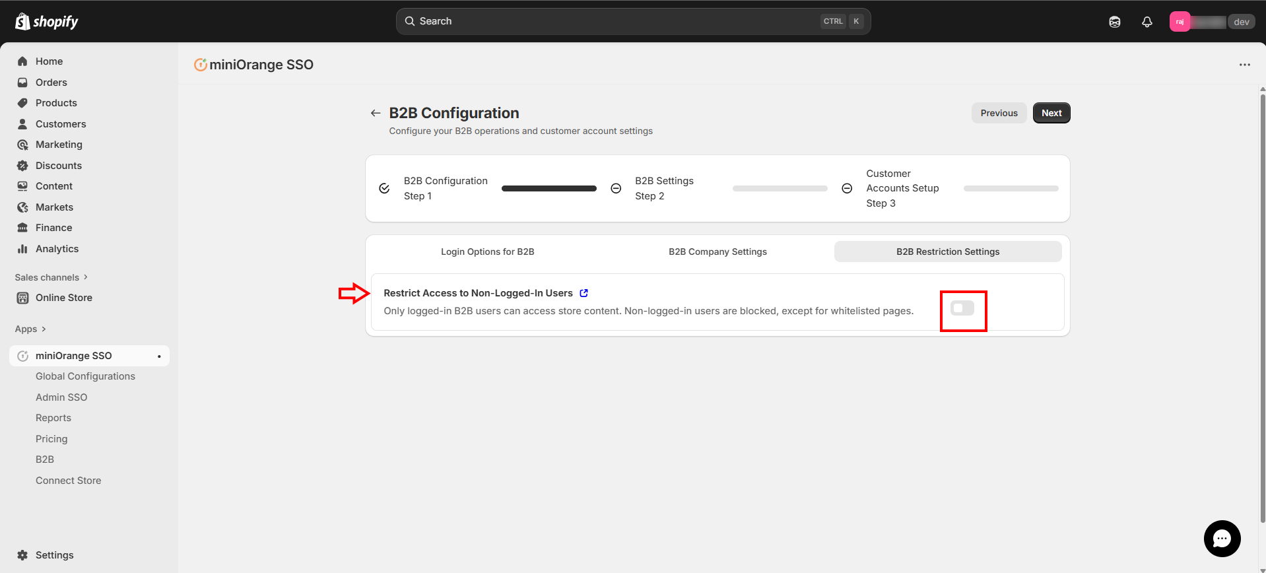
Task: Click the Marketing target icon
Action: (x=22, y=145)
